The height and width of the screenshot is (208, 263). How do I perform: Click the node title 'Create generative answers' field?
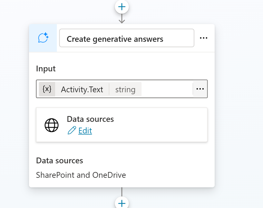126,39
